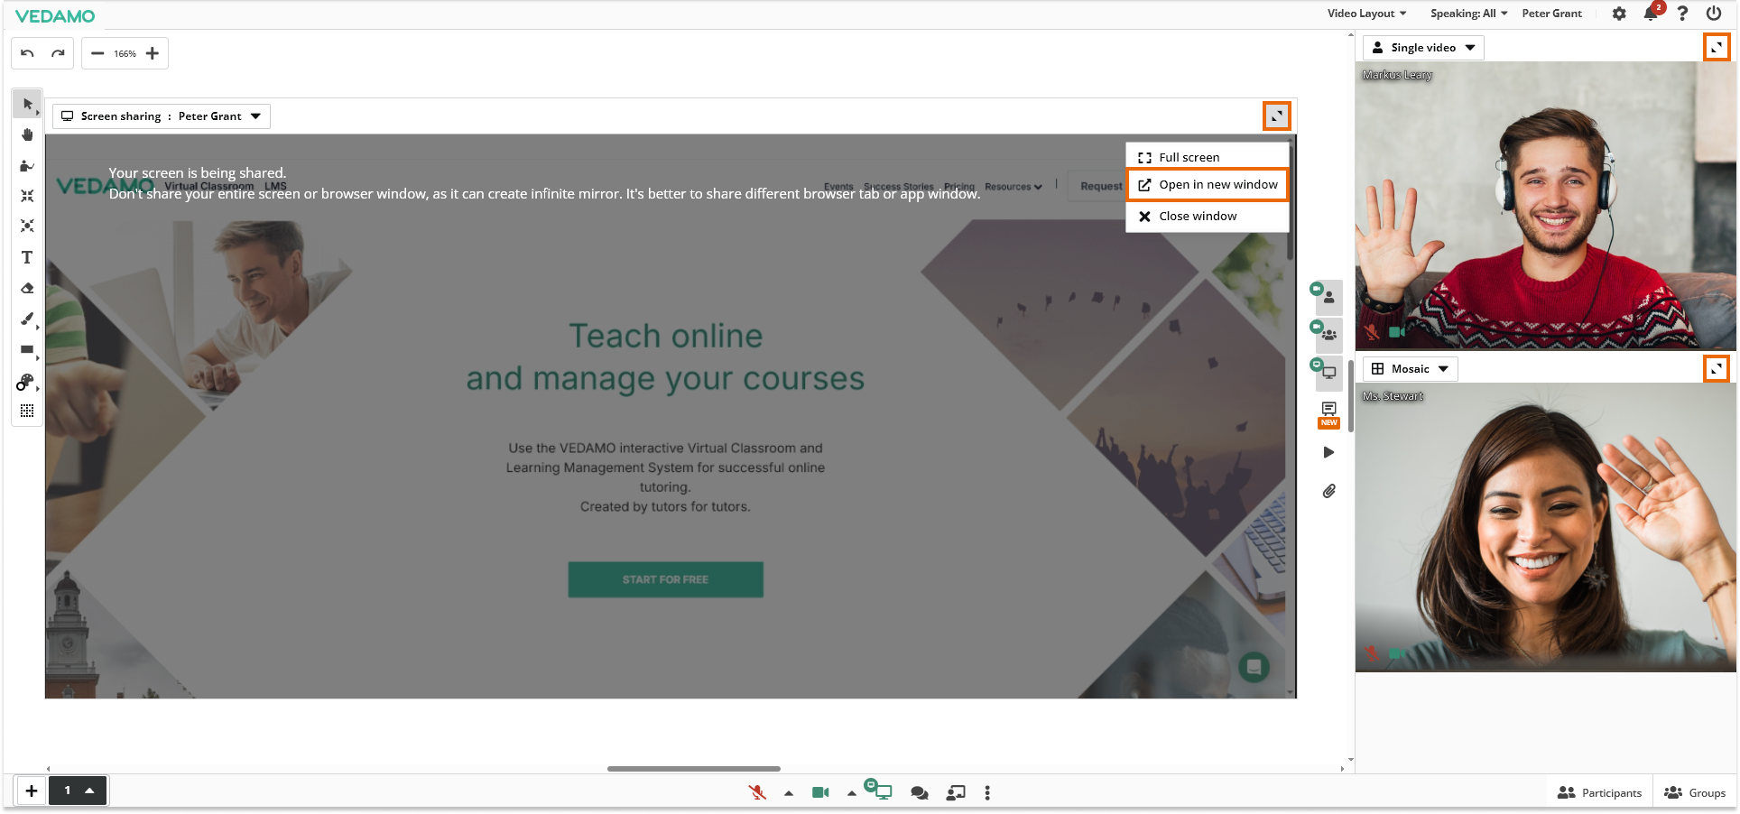Open the Groups panel
Screen dimensions: 1740x814
coord(1695,793)
